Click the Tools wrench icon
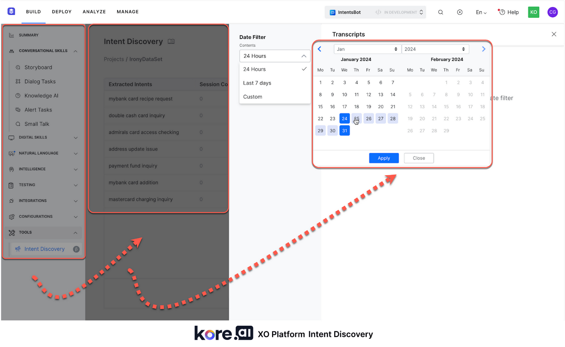 [12, 233]
